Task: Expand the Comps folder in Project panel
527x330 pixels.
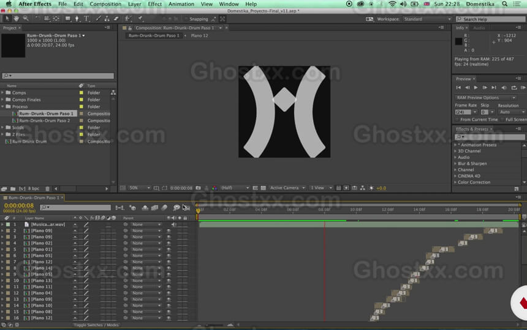Action: tap(2, 93)
